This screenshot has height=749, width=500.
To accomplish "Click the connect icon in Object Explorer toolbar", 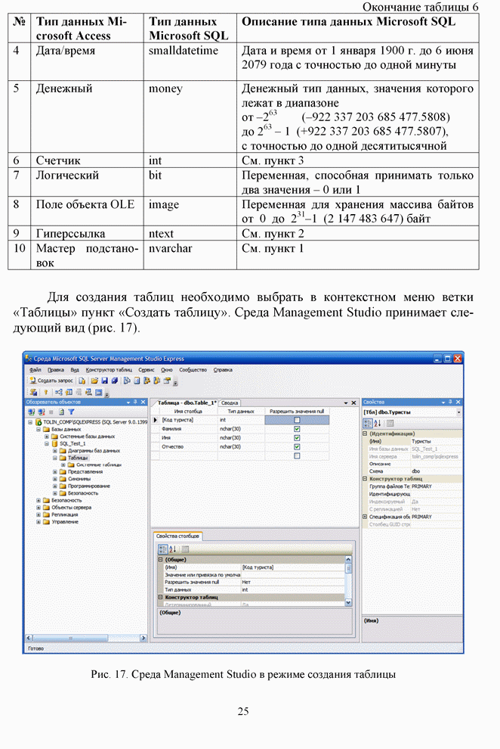I will tap(31, 412).
